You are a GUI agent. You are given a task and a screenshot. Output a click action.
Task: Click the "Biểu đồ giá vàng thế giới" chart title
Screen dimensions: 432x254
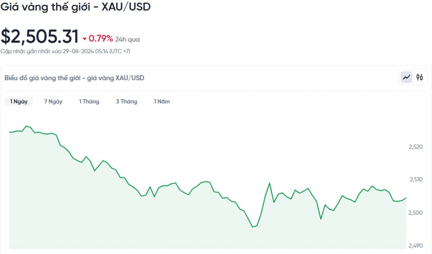click(74, 78)
